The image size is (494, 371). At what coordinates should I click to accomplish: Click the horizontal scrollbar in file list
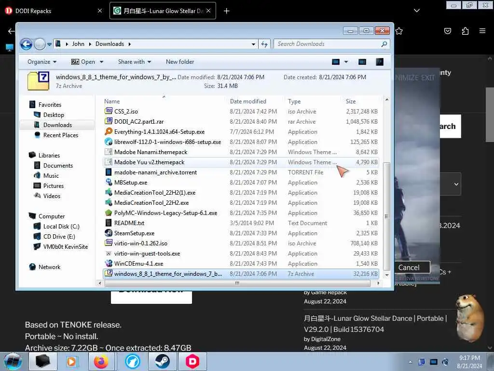click(237, 283)
